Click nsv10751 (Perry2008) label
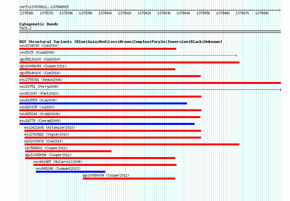The height and width of the screenshot is (201, 290). pyautogui.click(x=39, y=87)
